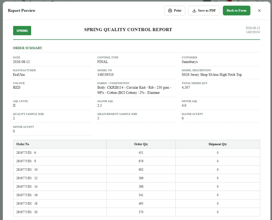This screenshot has width=272, height=220.
Task: Click order quantity 676
Action: pos(141,161)
